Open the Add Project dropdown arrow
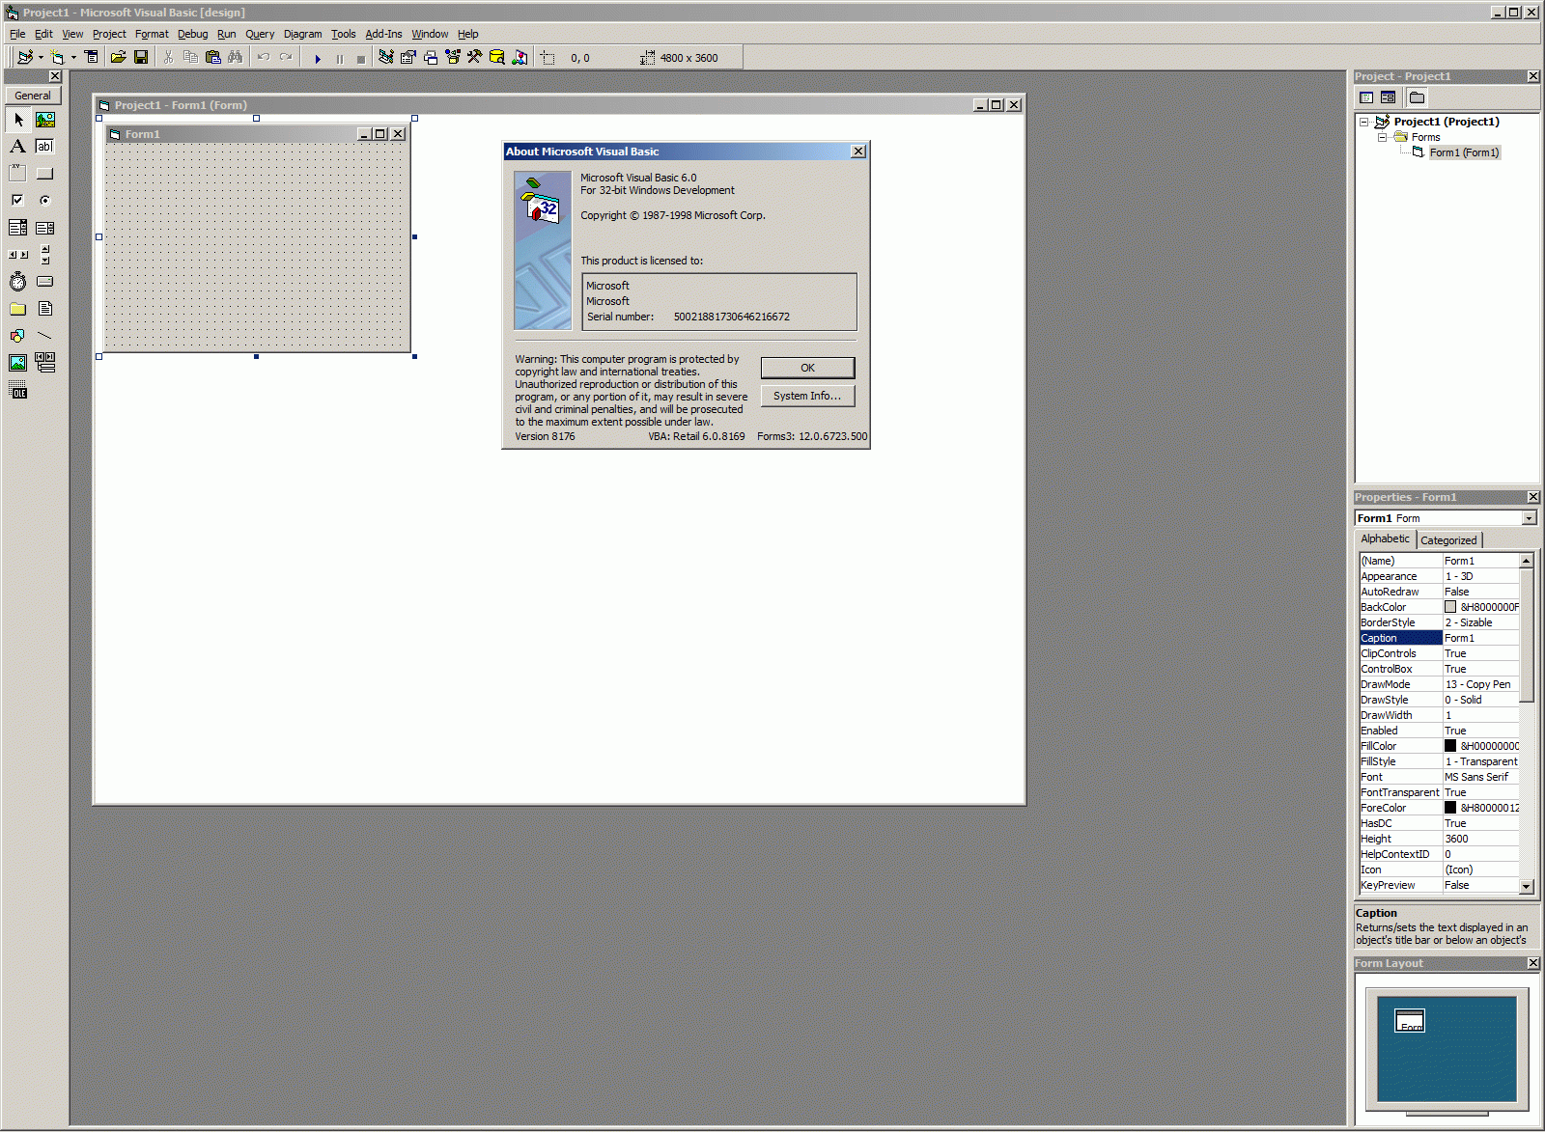1545x1132 pixels. pos(41,58)
